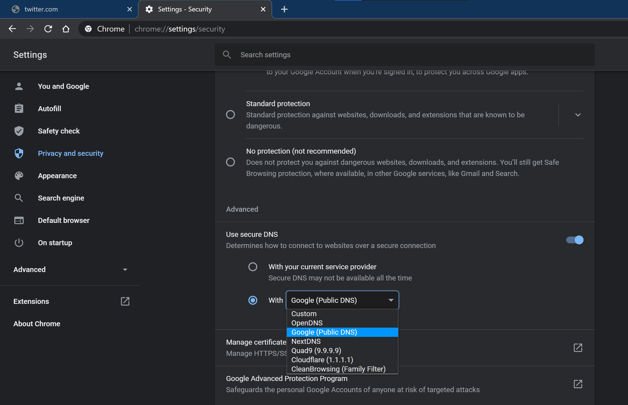
Task: Open Search engine settings
Action: (61, 198)
